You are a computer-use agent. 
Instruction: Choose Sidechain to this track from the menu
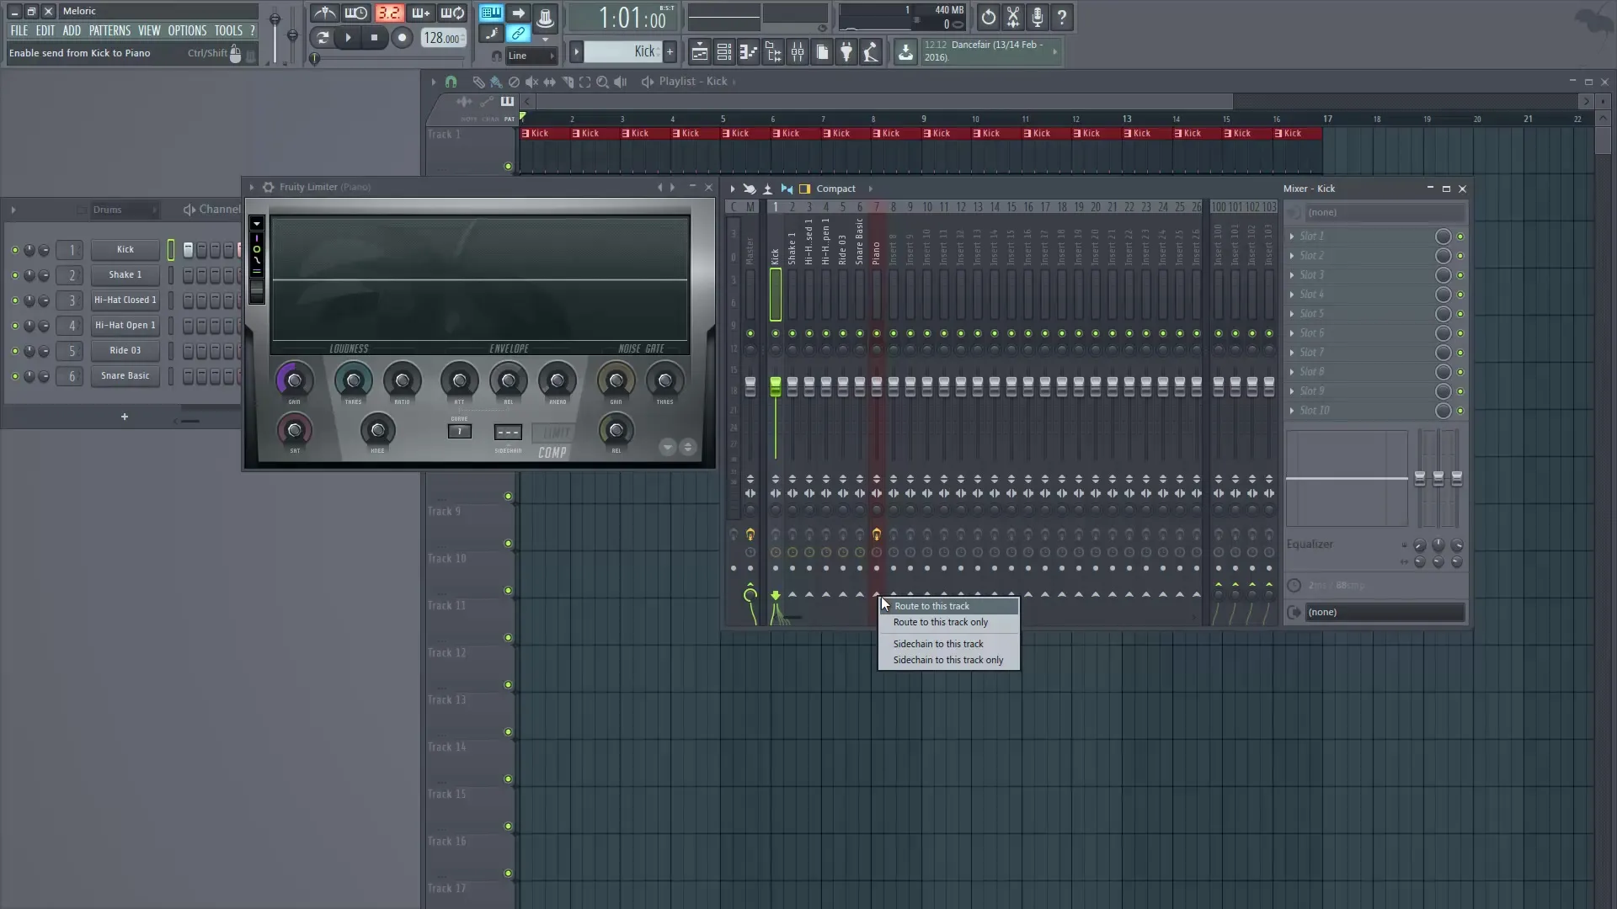pyautogui.click(x=937, y=643)
